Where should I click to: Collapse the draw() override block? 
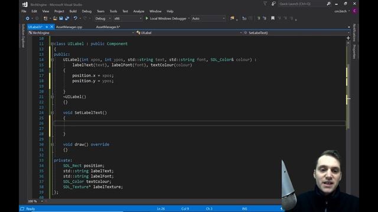53,144
